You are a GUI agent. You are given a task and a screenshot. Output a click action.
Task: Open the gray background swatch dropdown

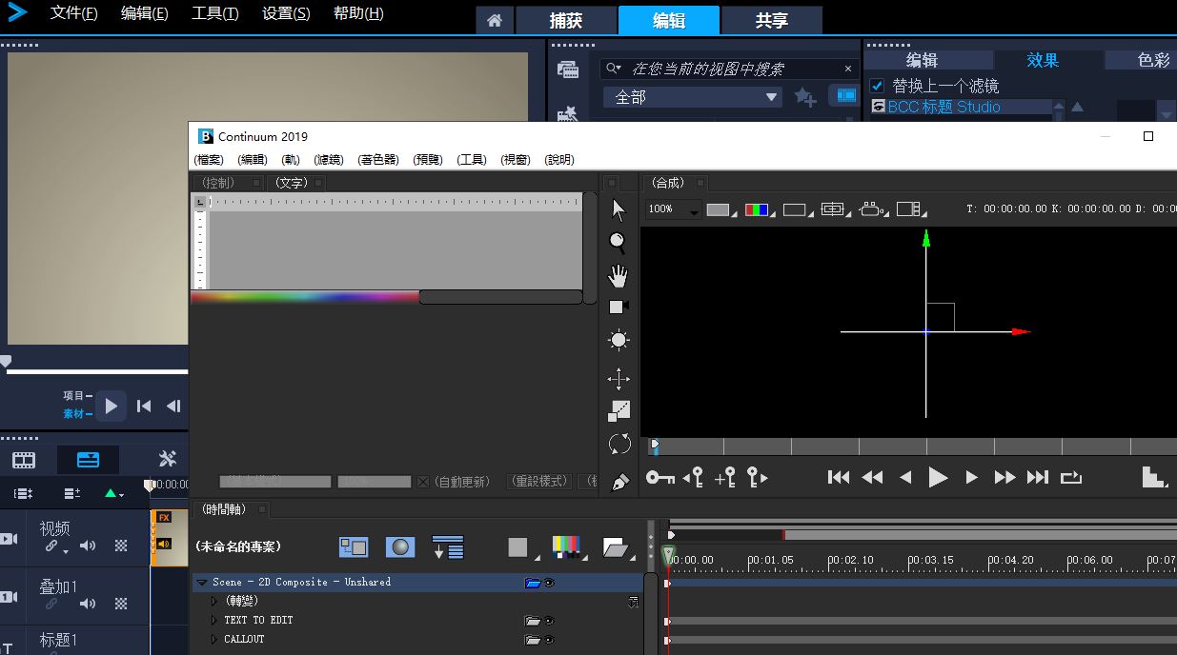coord(721,209)
